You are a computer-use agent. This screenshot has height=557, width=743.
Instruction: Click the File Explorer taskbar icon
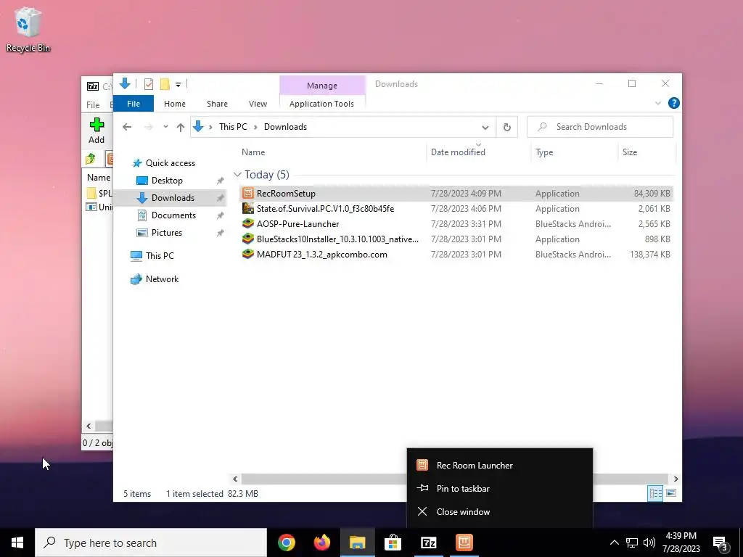point(357,542)
